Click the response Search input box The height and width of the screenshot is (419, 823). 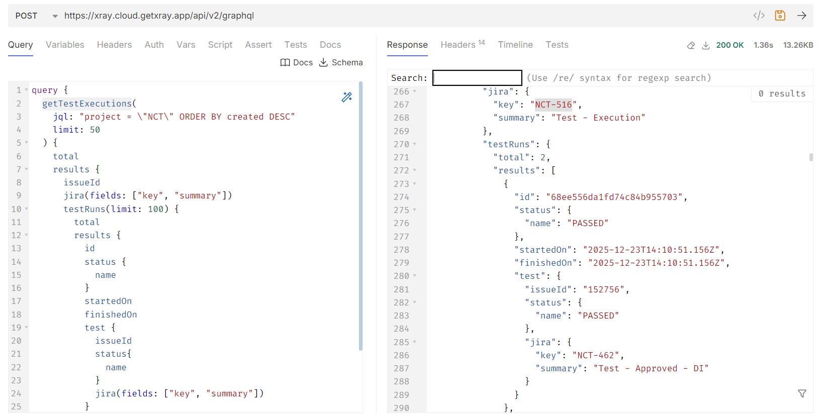coord(477,78)
